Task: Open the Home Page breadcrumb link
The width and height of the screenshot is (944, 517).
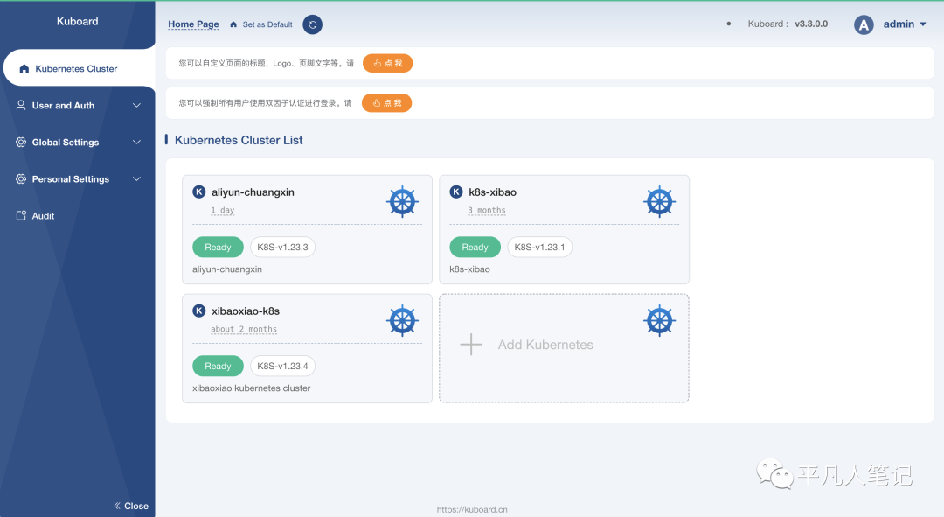Action: (x=193, y=24)
